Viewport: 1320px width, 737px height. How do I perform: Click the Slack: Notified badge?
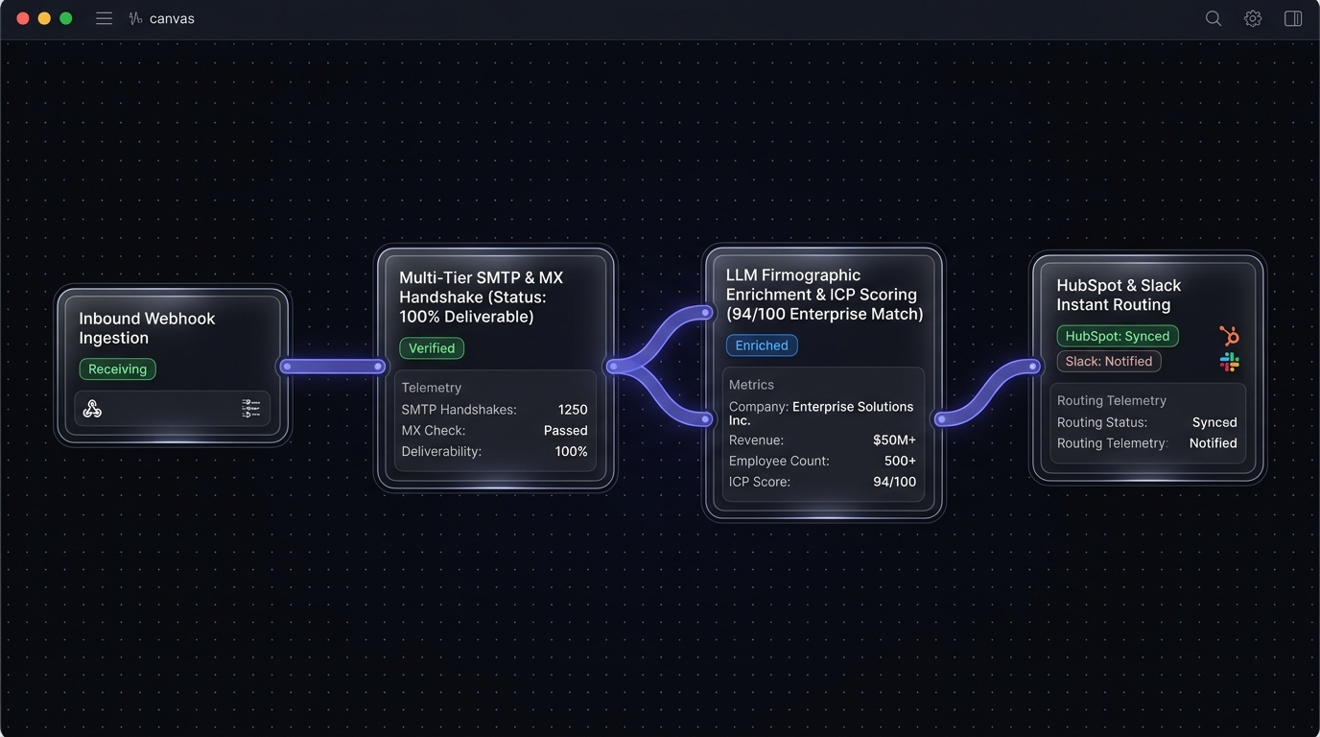[1109, 362]
